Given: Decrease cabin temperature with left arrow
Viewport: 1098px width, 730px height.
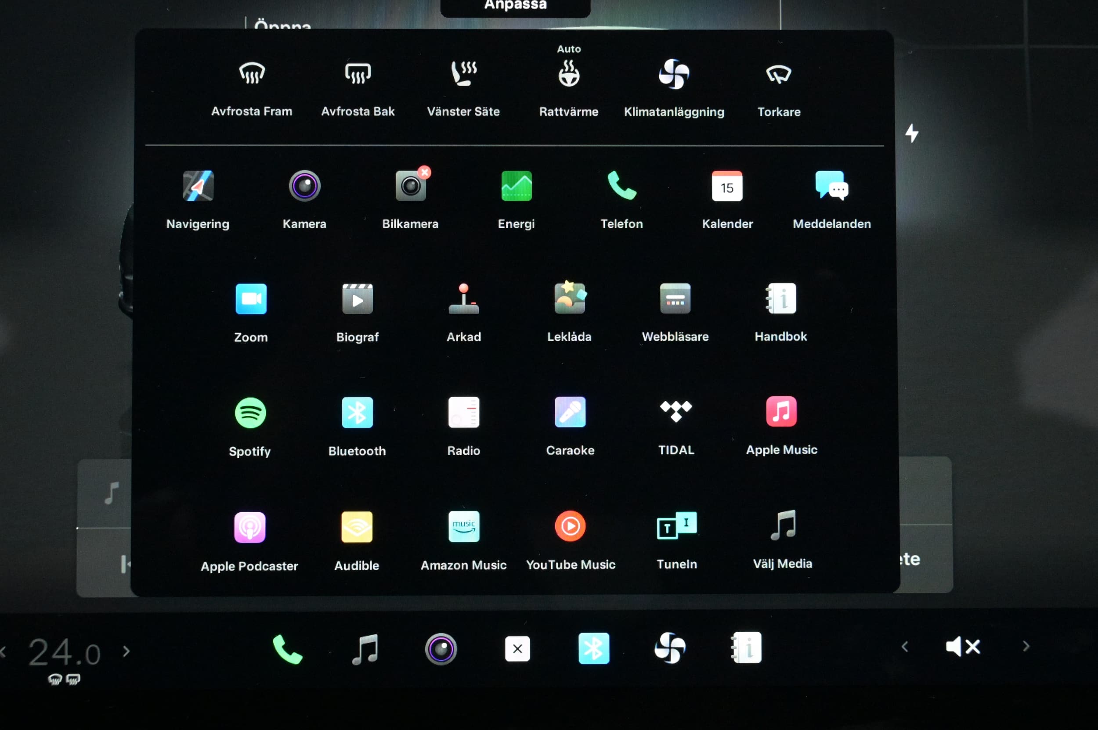Looking at the screenshot, I should tap(4, 652).
